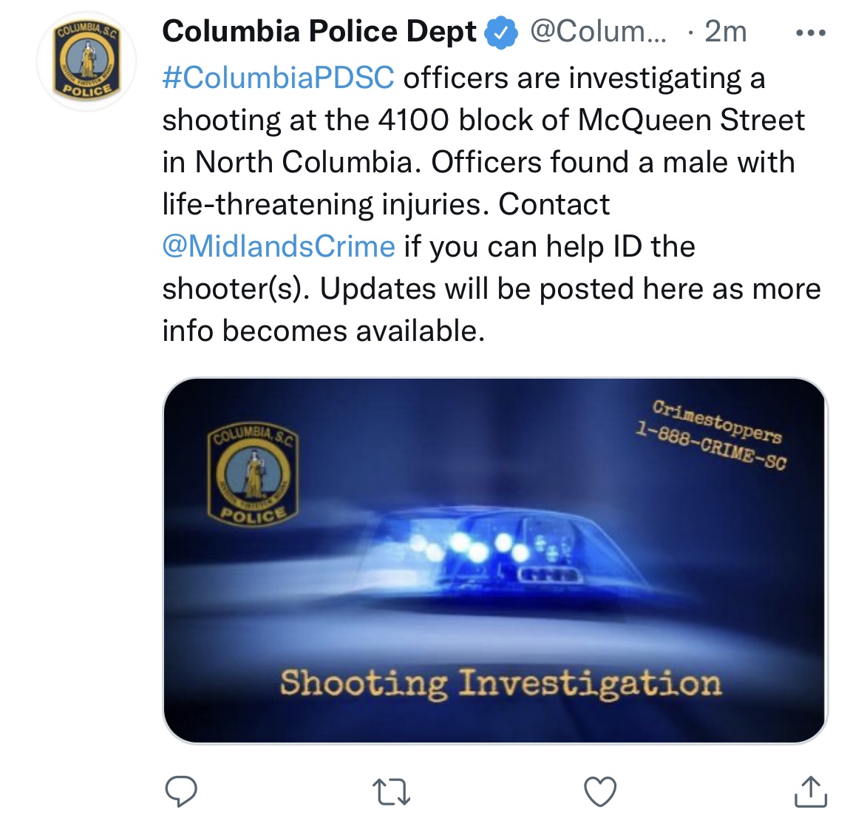Open the truncated @Colum... handle

(598, 32)
